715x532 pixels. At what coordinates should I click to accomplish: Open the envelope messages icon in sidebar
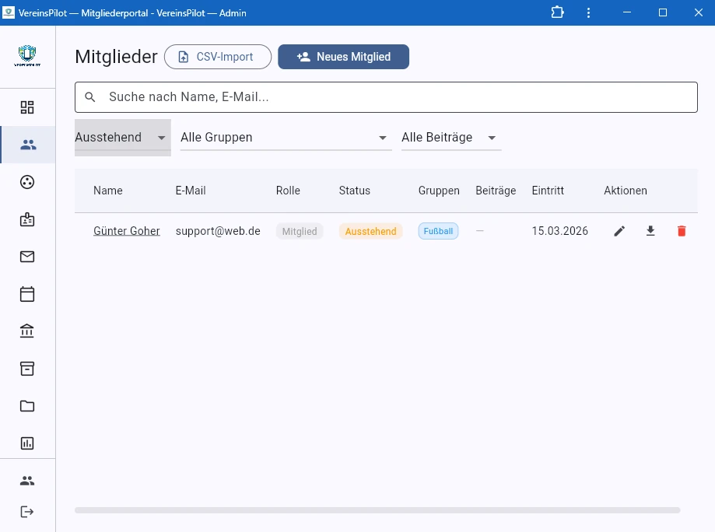coord(27,257)
